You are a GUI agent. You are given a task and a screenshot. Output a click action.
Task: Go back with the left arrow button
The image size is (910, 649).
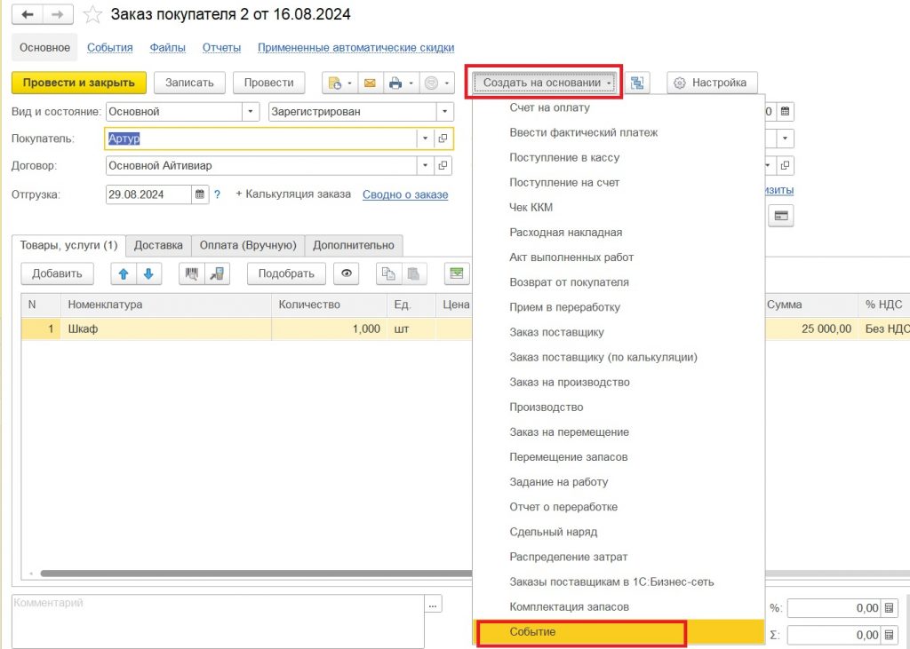pyautogui.click(x=28, y=14)
